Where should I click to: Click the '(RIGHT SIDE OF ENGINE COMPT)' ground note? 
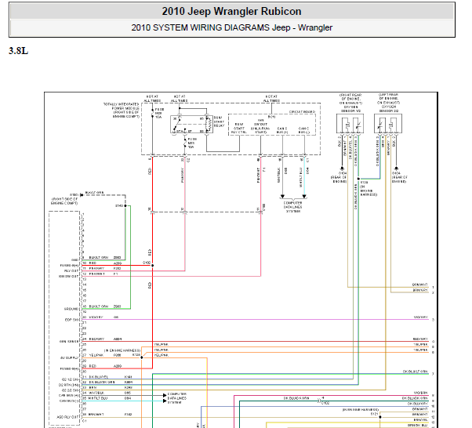[65, 201]
